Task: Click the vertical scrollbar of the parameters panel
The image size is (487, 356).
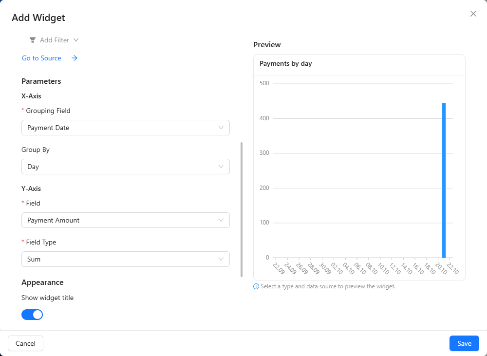Action: tap(242, 210)
